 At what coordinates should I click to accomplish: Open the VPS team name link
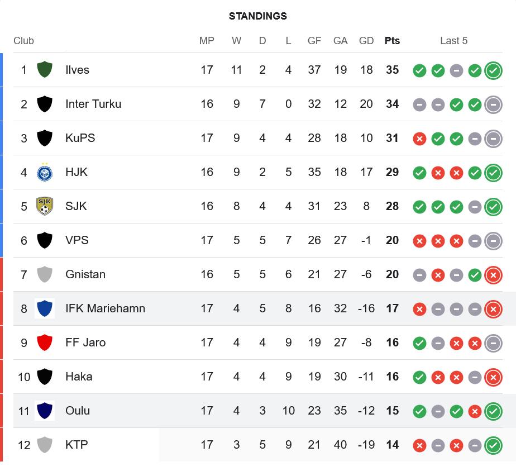(77, 240)
